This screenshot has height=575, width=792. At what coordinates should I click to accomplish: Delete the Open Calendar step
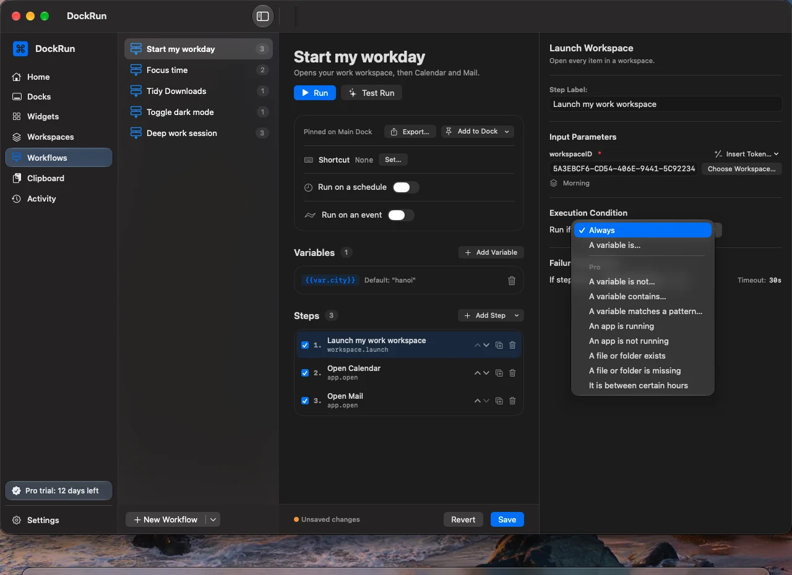tap(512, 373)
